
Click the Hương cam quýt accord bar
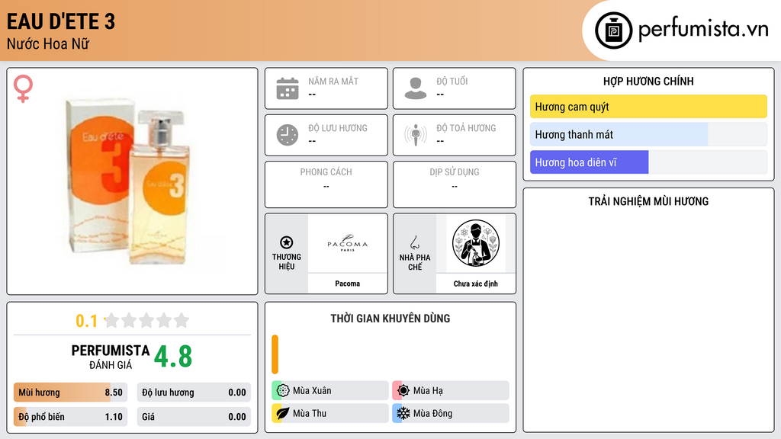(x=648, y=107)
